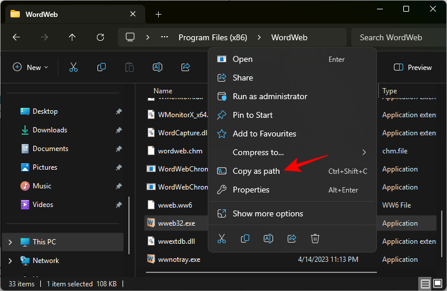
Task: Click the toolbar Share icon
Action: click(186, 67)
